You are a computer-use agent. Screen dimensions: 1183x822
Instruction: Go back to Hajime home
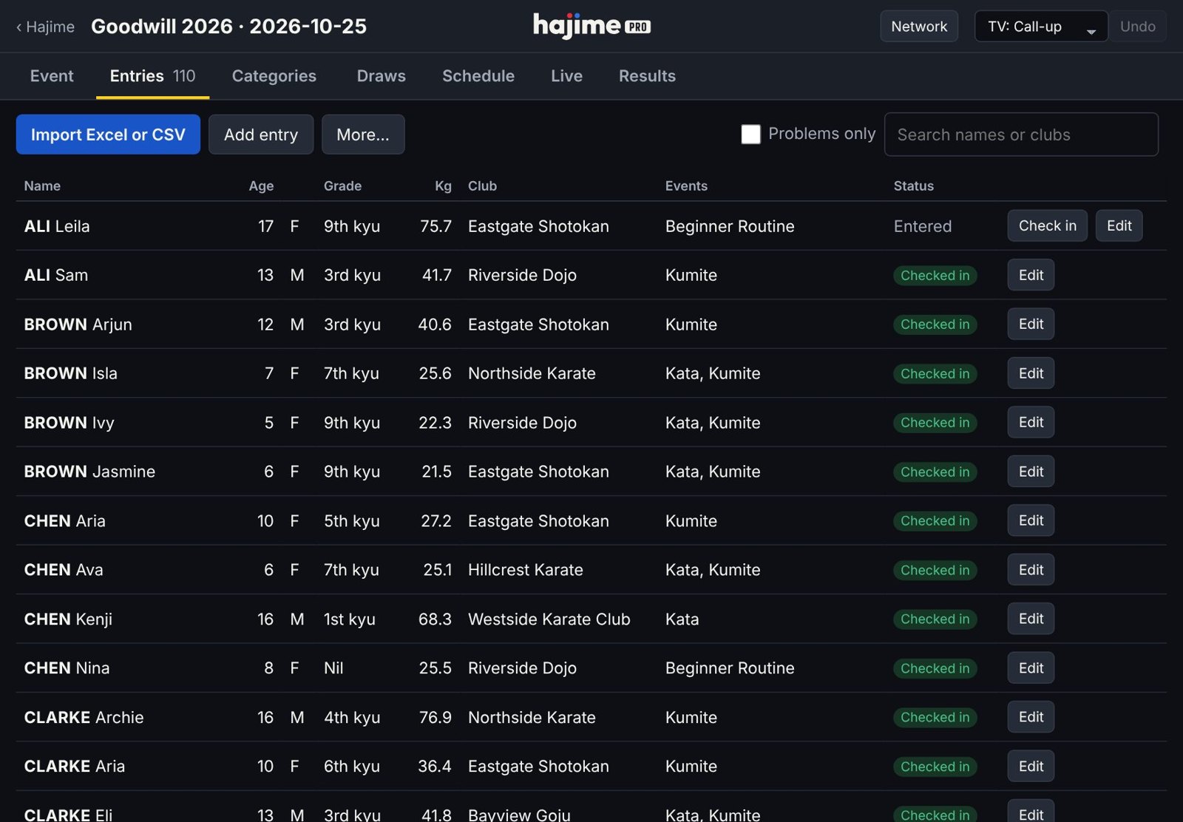click(x=45, y=27)
